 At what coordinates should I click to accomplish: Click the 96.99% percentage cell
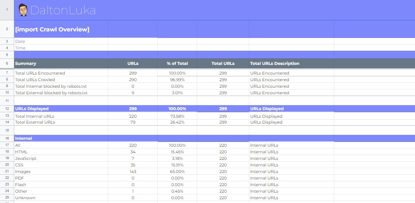[177, 80]
